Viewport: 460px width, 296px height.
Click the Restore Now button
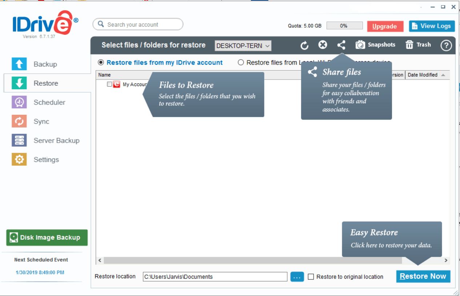click(423, 276)
